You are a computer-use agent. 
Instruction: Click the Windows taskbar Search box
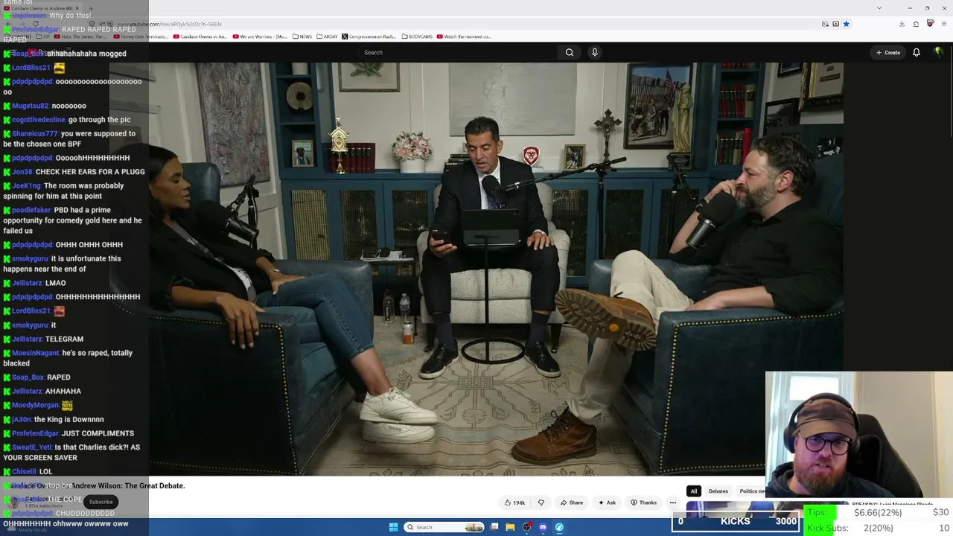click(x=444, y=527)
